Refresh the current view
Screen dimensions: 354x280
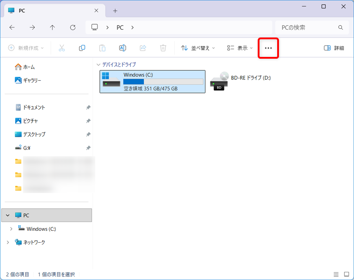coord(73,27)
